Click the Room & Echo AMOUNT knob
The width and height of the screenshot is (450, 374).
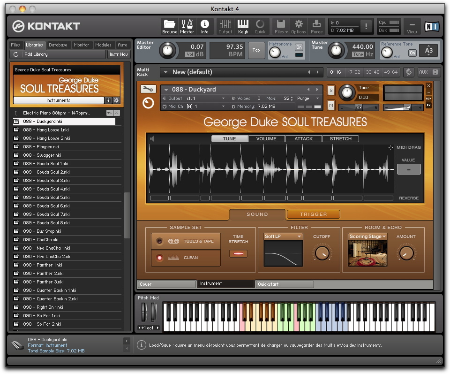tap(406, 253)
